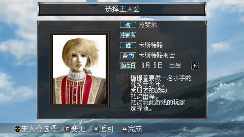The image size is (244, 137).
Task: Click 变更 to change the setting
Action: (x=78, y=129)
